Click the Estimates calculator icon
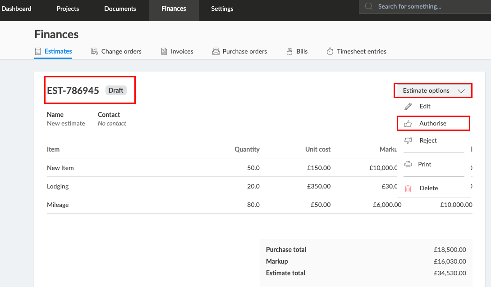 38,51
